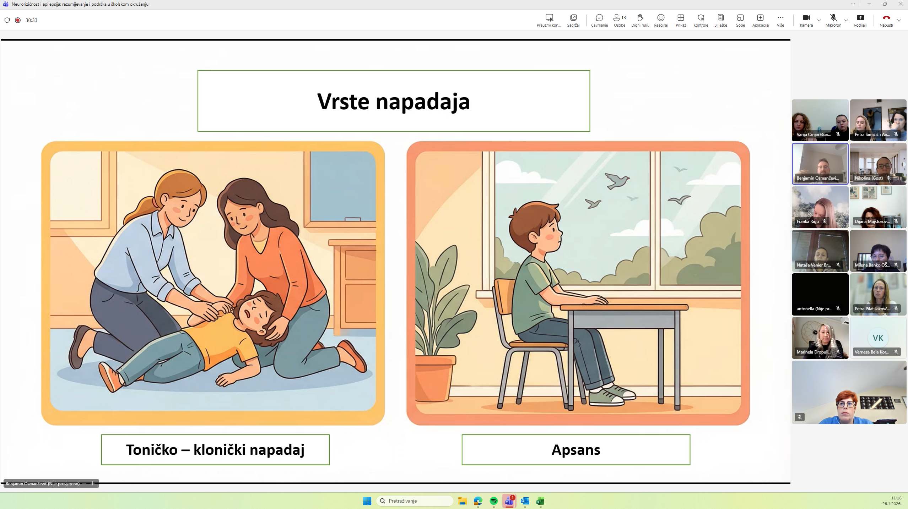
Task: Click Napusti to leave meeting
Action: pyautogui.click(x=886, y=20)
